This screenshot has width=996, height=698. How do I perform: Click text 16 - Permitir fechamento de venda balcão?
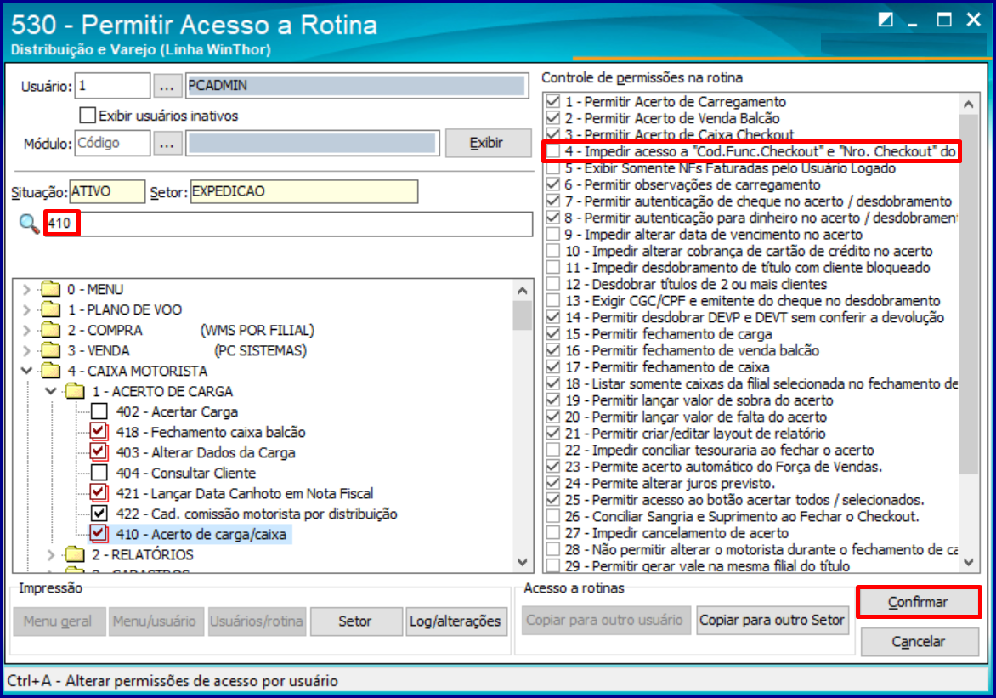tap(693, 350)
